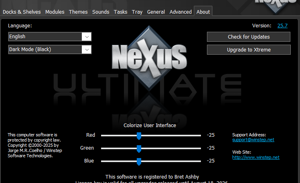Show the General settings tab
This screenshot has height=183, width=300.
click(x=156, y=12)
